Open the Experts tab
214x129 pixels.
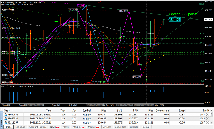134,127
